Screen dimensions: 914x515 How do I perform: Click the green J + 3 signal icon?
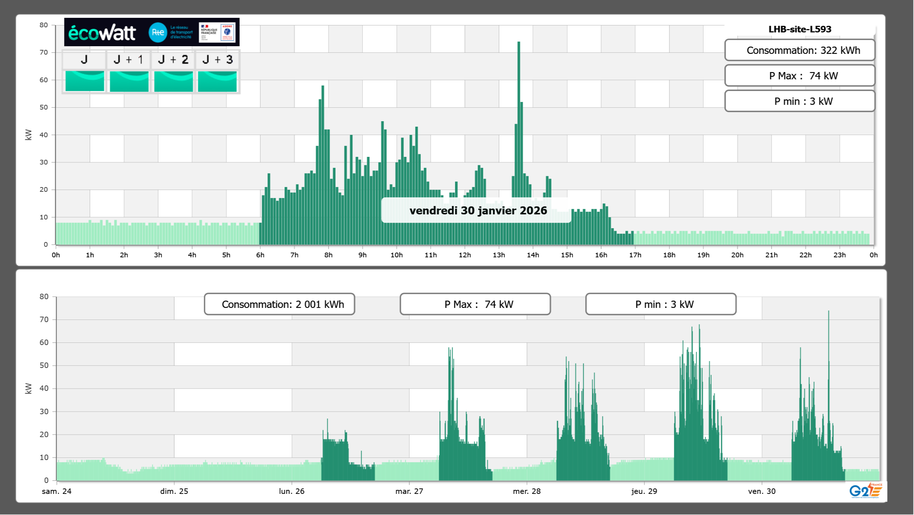[217, 81]
